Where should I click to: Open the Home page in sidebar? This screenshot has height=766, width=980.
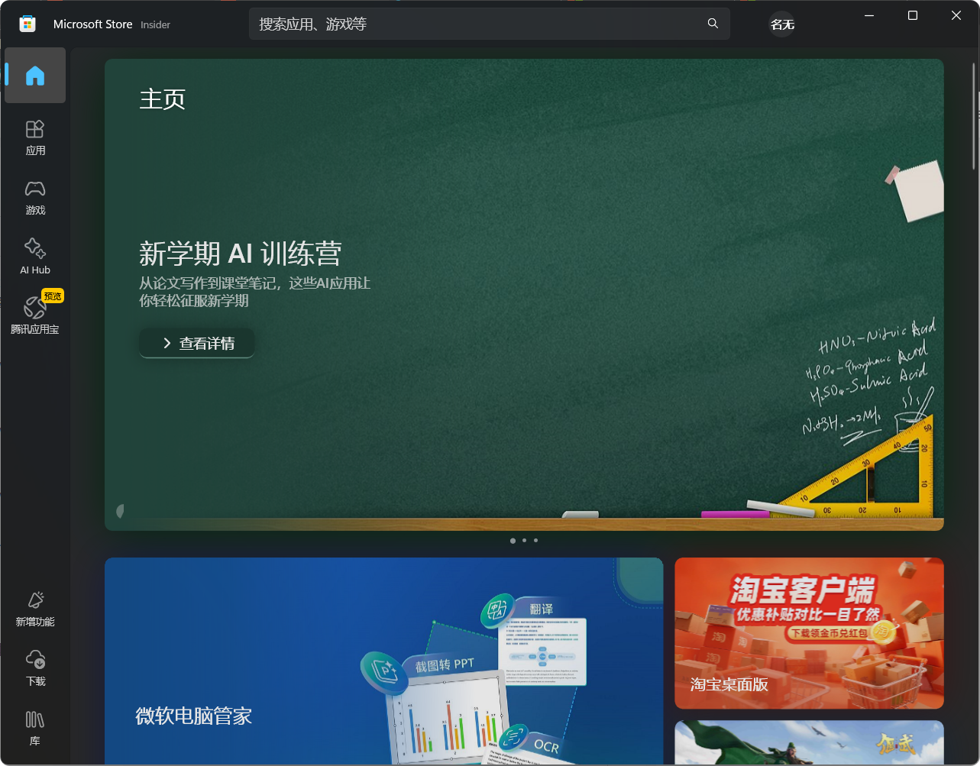point(35,76)
